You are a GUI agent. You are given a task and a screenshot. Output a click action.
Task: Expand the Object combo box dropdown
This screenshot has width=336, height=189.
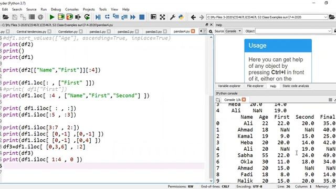pyautogui.click(x=330, y=31)
